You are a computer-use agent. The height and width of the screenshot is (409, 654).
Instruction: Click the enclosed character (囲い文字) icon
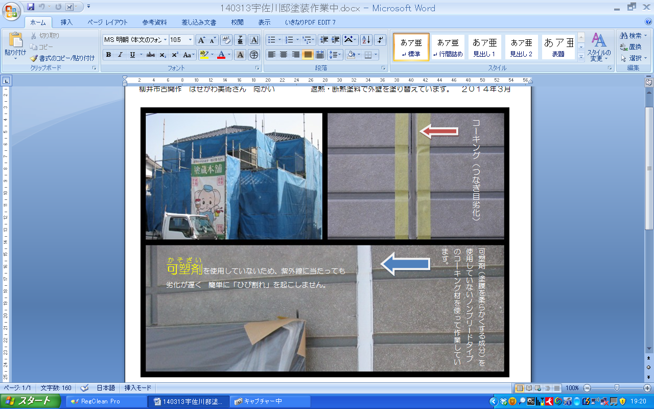tap(254, 55)
